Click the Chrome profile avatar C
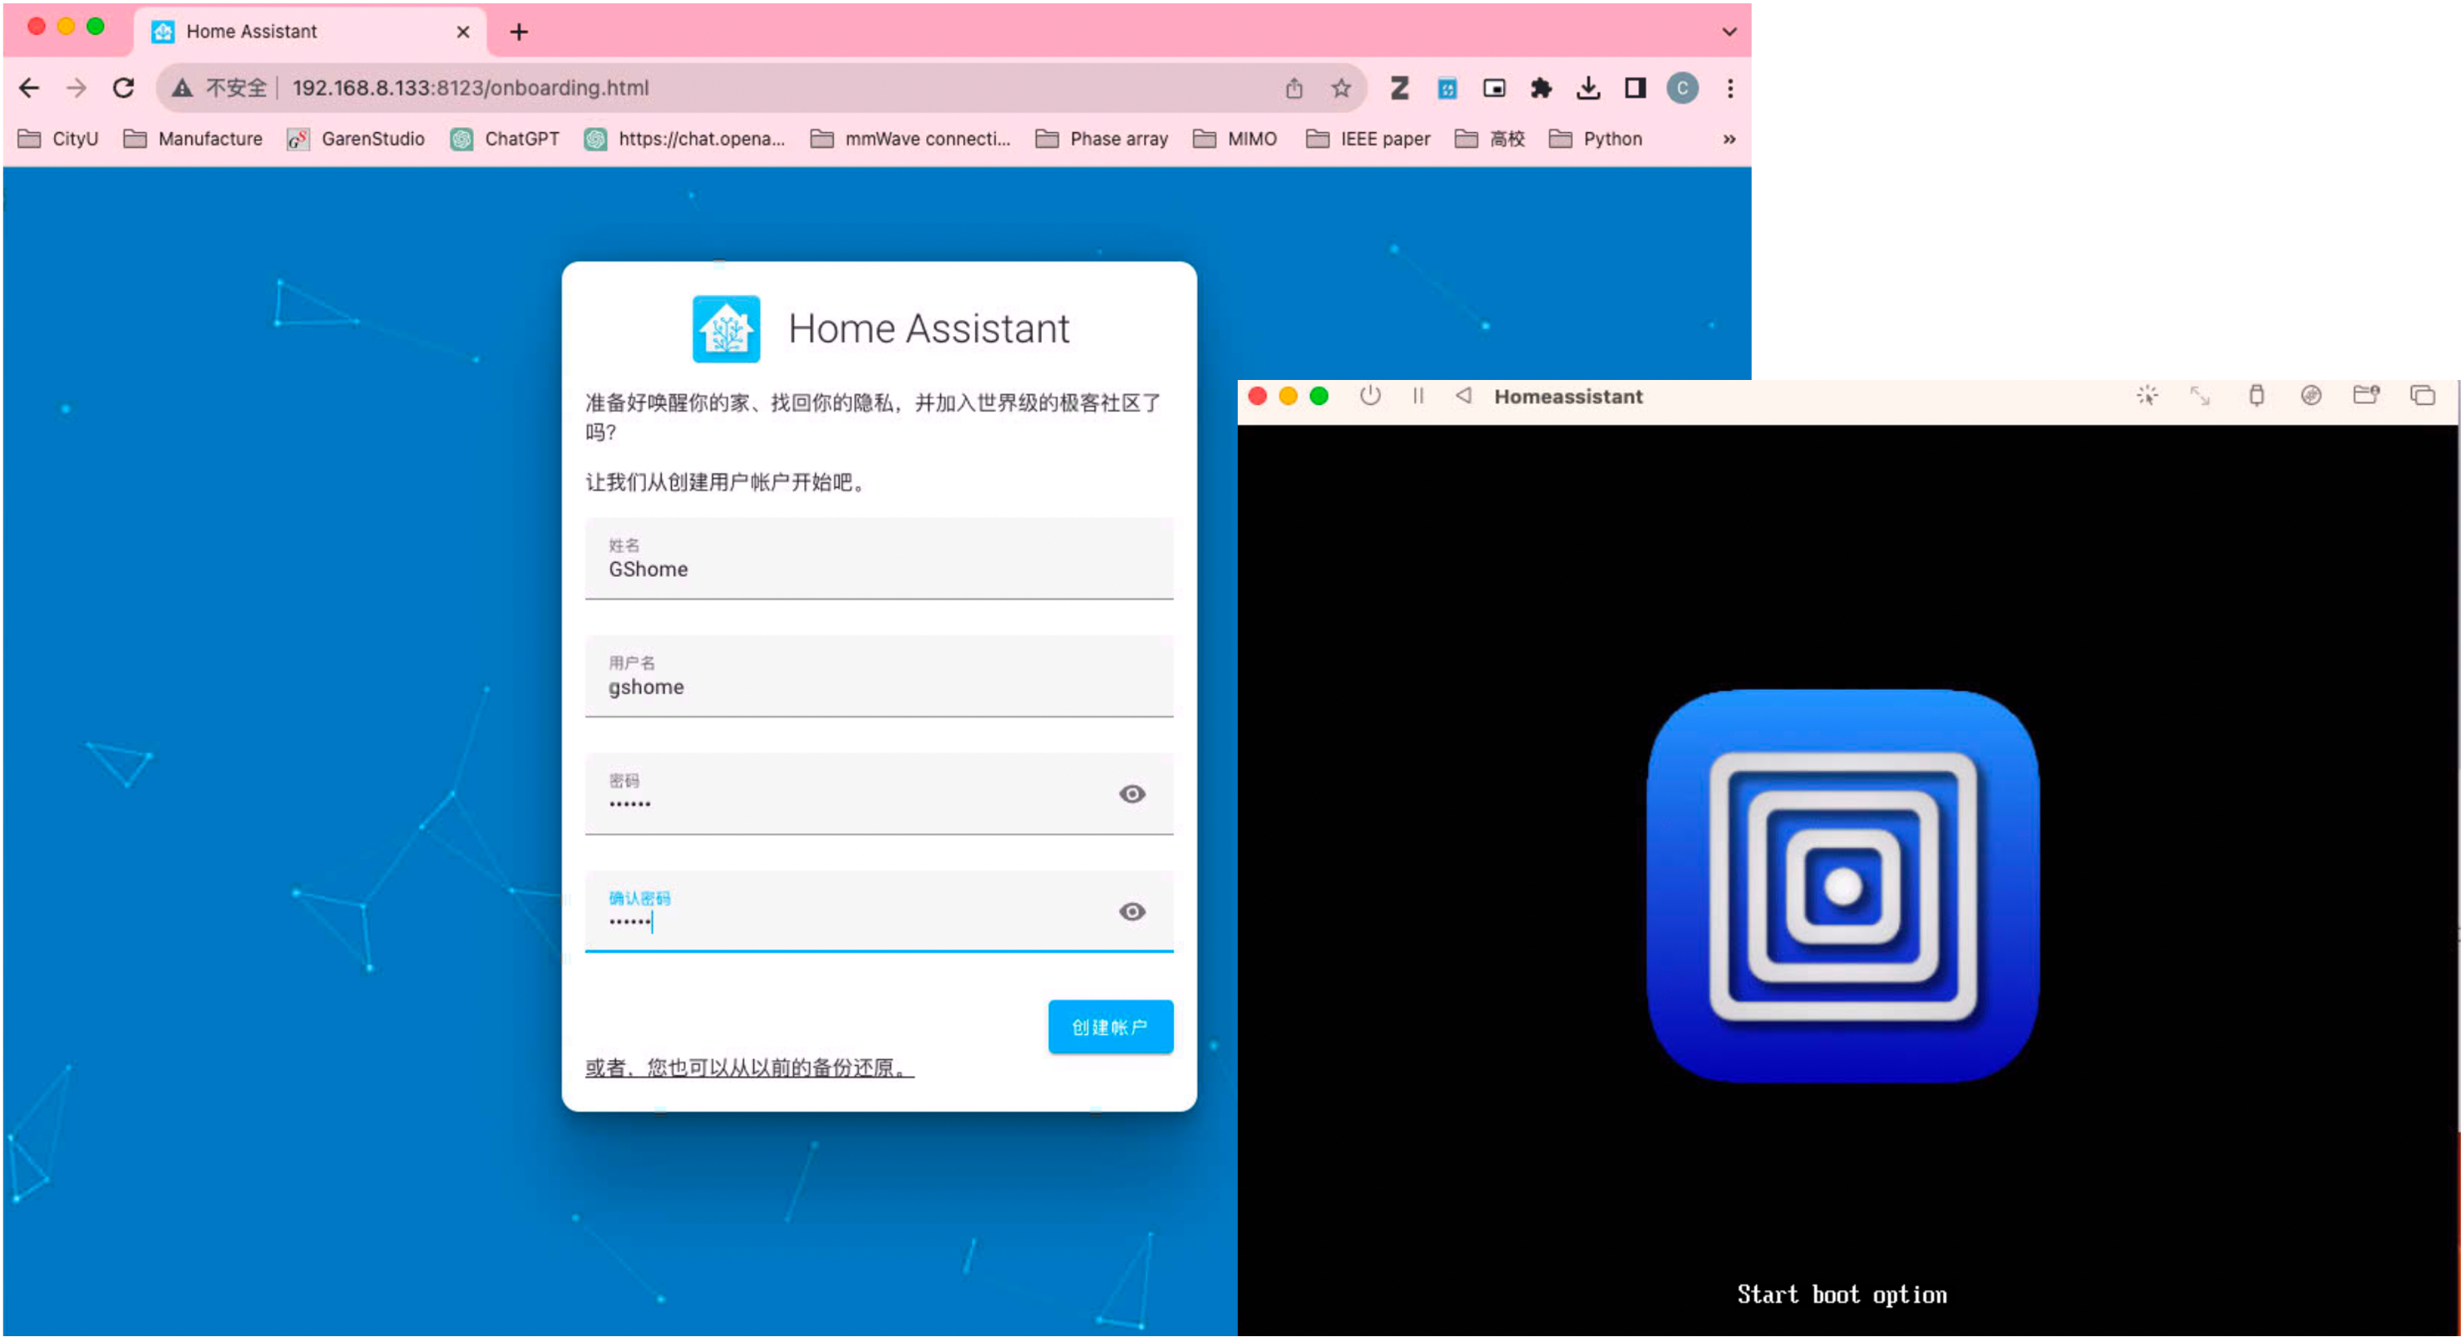2461x1337 pixels. pos(1683,88)
